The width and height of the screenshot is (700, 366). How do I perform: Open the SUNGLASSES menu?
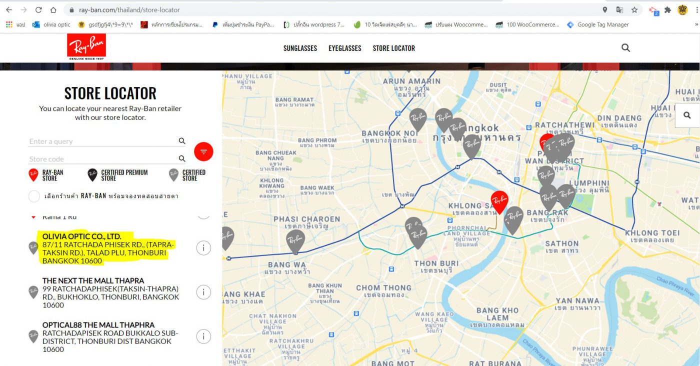tap(300, 48)
